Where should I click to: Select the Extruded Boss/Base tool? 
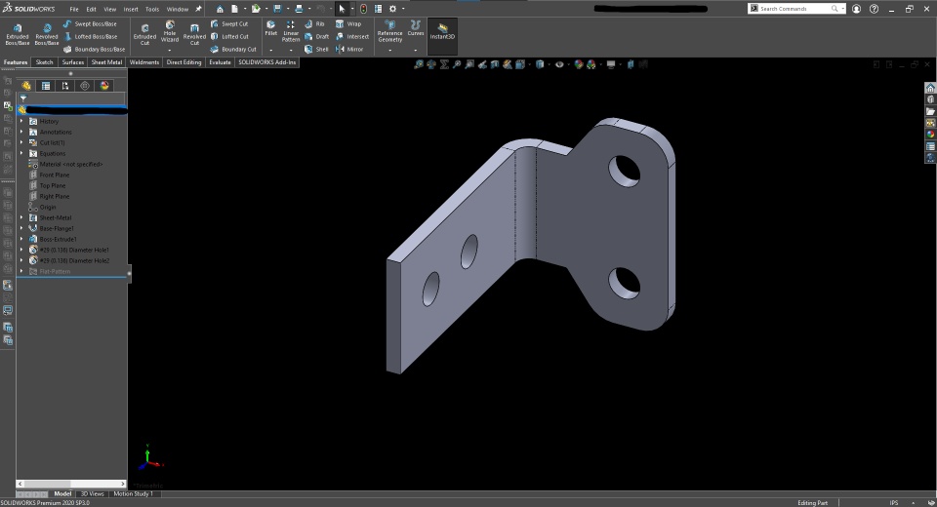[x=18, y=34]
